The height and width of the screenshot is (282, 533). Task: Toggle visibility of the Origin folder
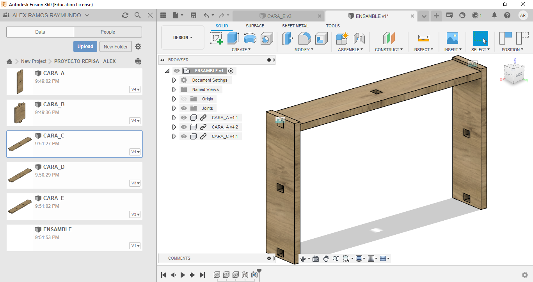[x=184, y=99]
